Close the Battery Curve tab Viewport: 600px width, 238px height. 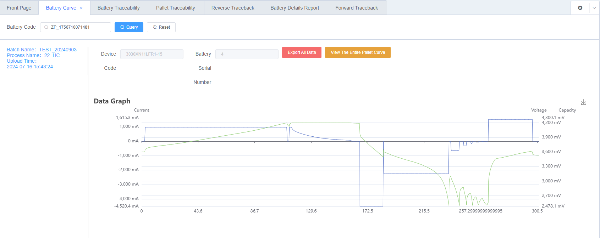[x=81, y=8]
